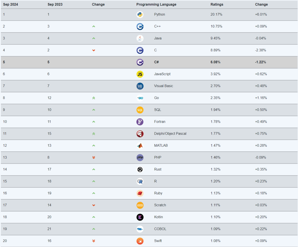The width and height of the screenshot is (298, 247).
Task: Click the Programming Language column header
Action: pos(156,4)
